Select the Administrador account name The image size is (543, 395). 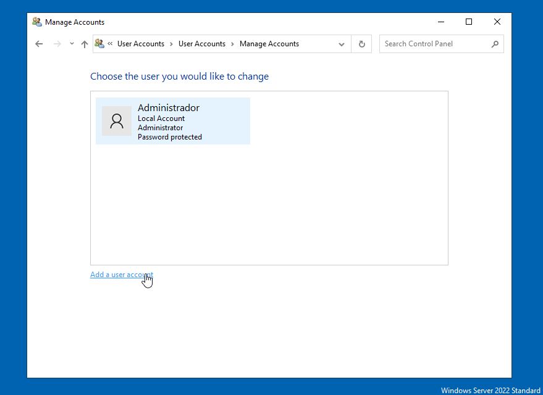169,108
